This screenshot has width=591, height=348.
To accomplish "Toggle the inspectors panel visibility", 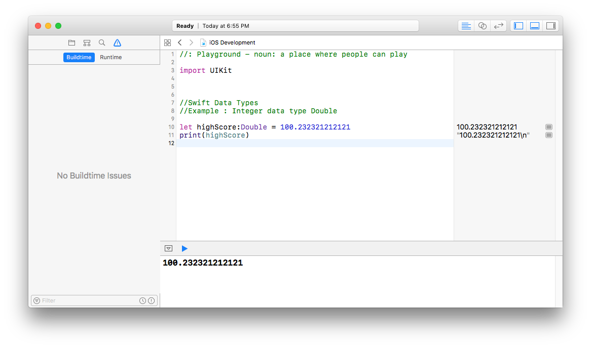I will pyautogui.click(x=551, y=25).
